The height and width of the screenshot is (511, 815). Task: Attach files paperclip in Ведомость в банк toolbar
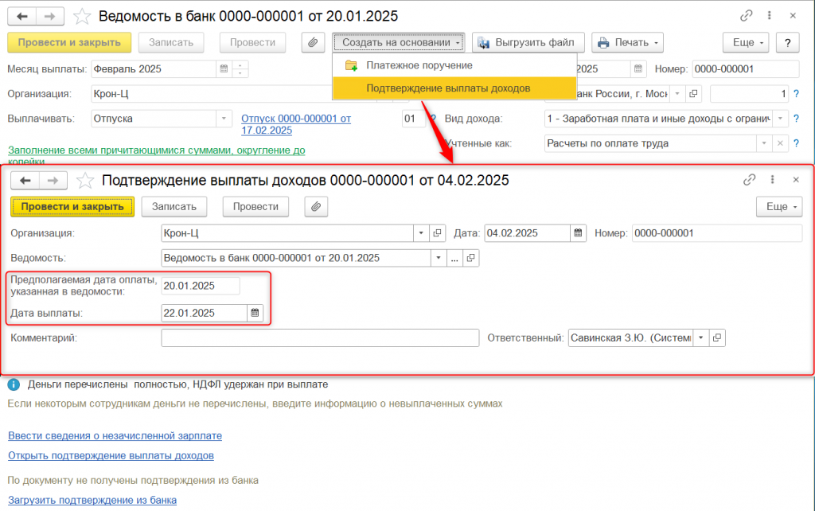pos(313,43)
